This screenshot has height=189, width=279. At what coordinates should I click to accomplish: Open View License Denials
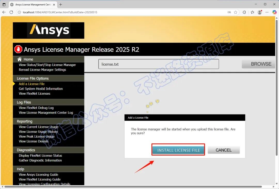(x=34, y=141)
